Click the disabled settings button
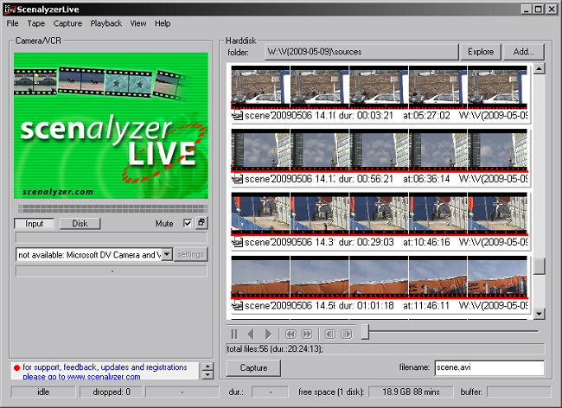 coord(190,254)
